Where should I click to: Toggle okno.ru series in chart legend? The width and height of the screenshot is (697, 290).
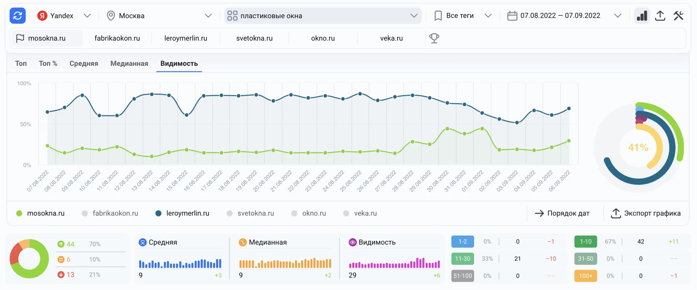click(309, 213)
